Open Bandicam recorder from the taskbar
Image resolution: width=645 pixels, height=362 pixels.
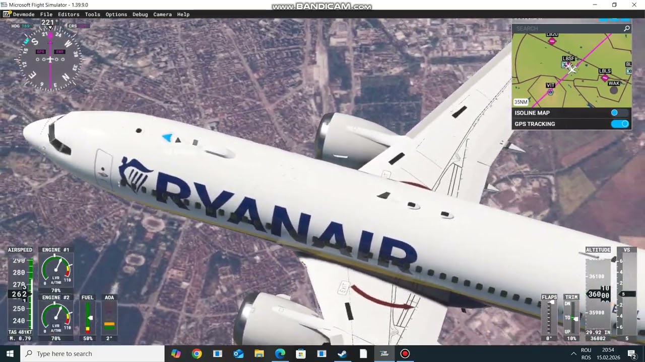tap(405, 353)
